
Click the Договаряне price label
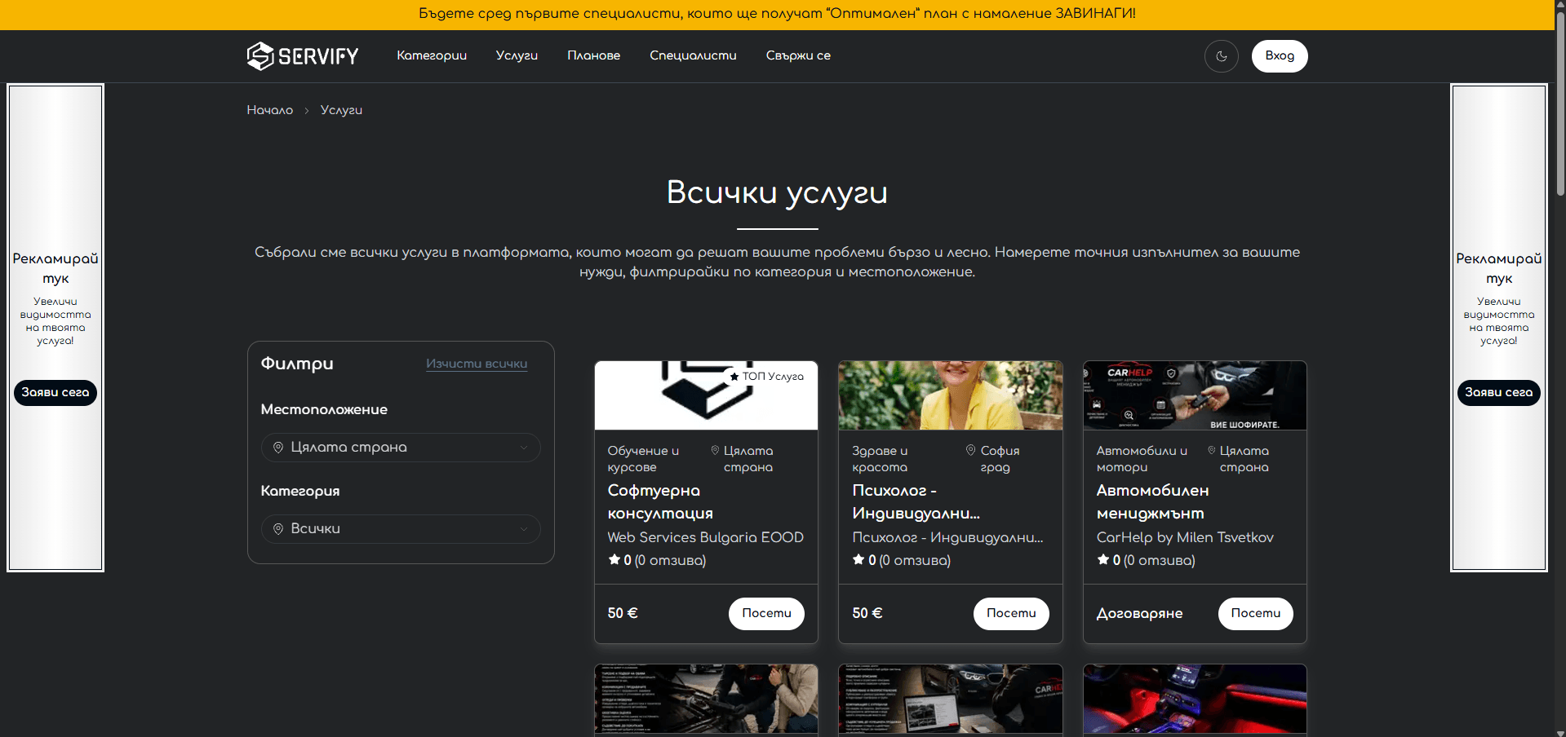[x=1139, y=614]
